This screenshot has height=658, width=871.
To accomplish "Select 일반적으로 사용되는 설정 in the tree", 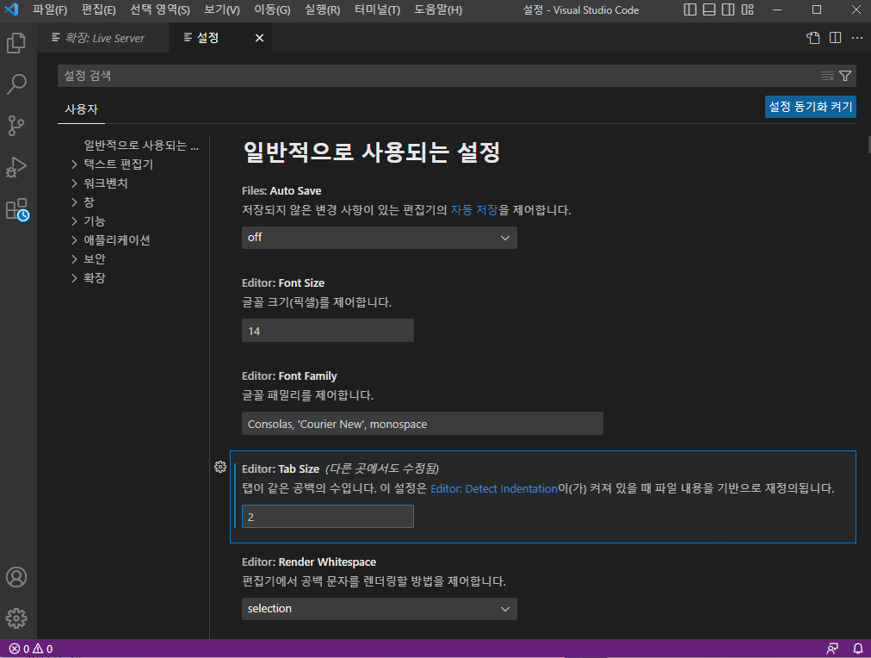I will (x=141, y=145).
